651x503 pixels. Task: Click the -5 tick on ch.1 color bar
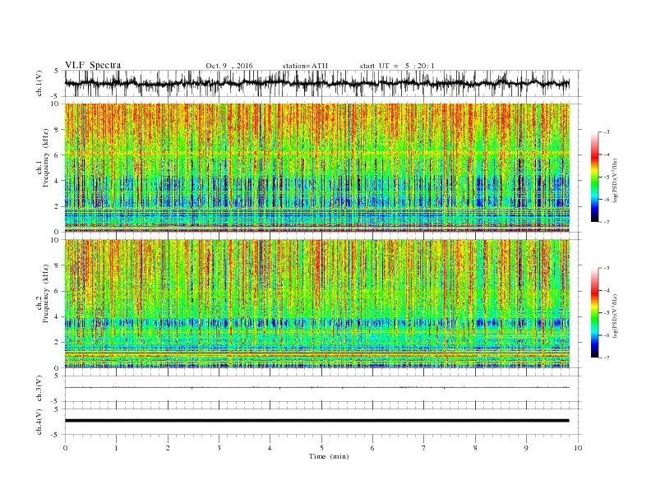606,178
